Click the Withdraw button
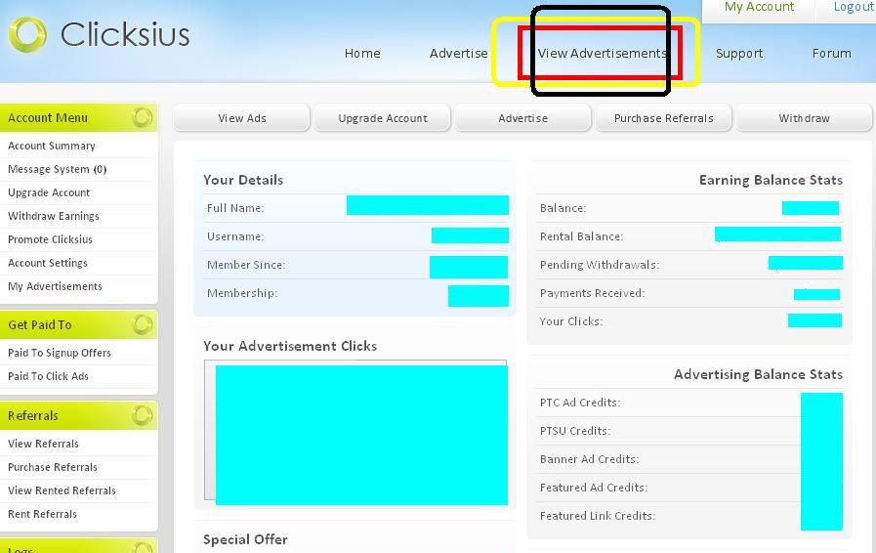 click(805, 118)
